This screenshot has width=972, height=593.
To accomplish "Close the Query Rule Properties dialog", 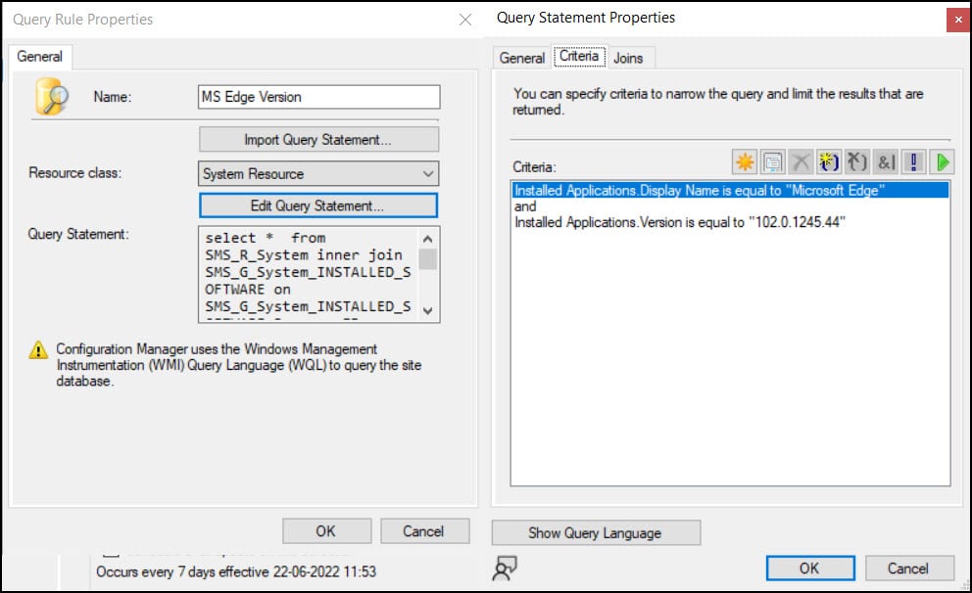I will click(464, 20).
